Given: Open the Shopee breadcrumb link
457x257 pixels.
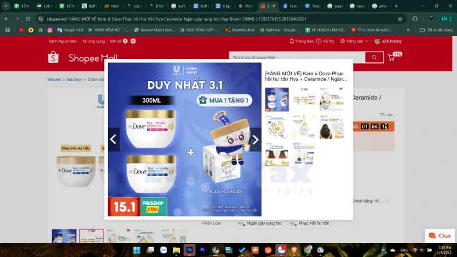Looking at the screenshot, I should 54,80.
